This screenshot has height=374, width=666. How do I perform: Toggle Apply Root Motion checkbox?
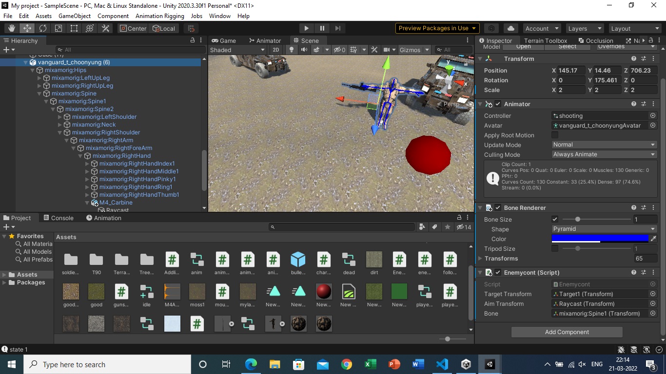click(555, 135)
